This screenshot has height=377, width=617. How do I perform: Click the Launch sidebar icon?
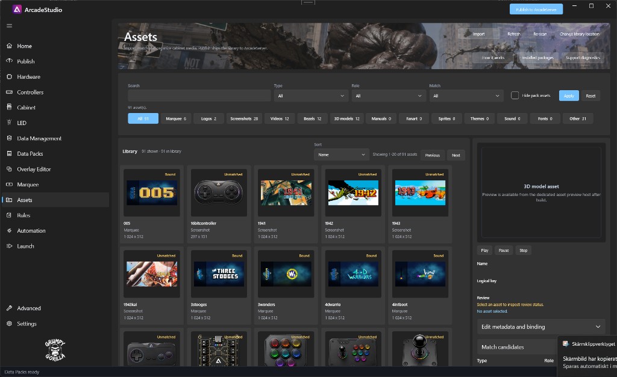[x=10, y=246]
